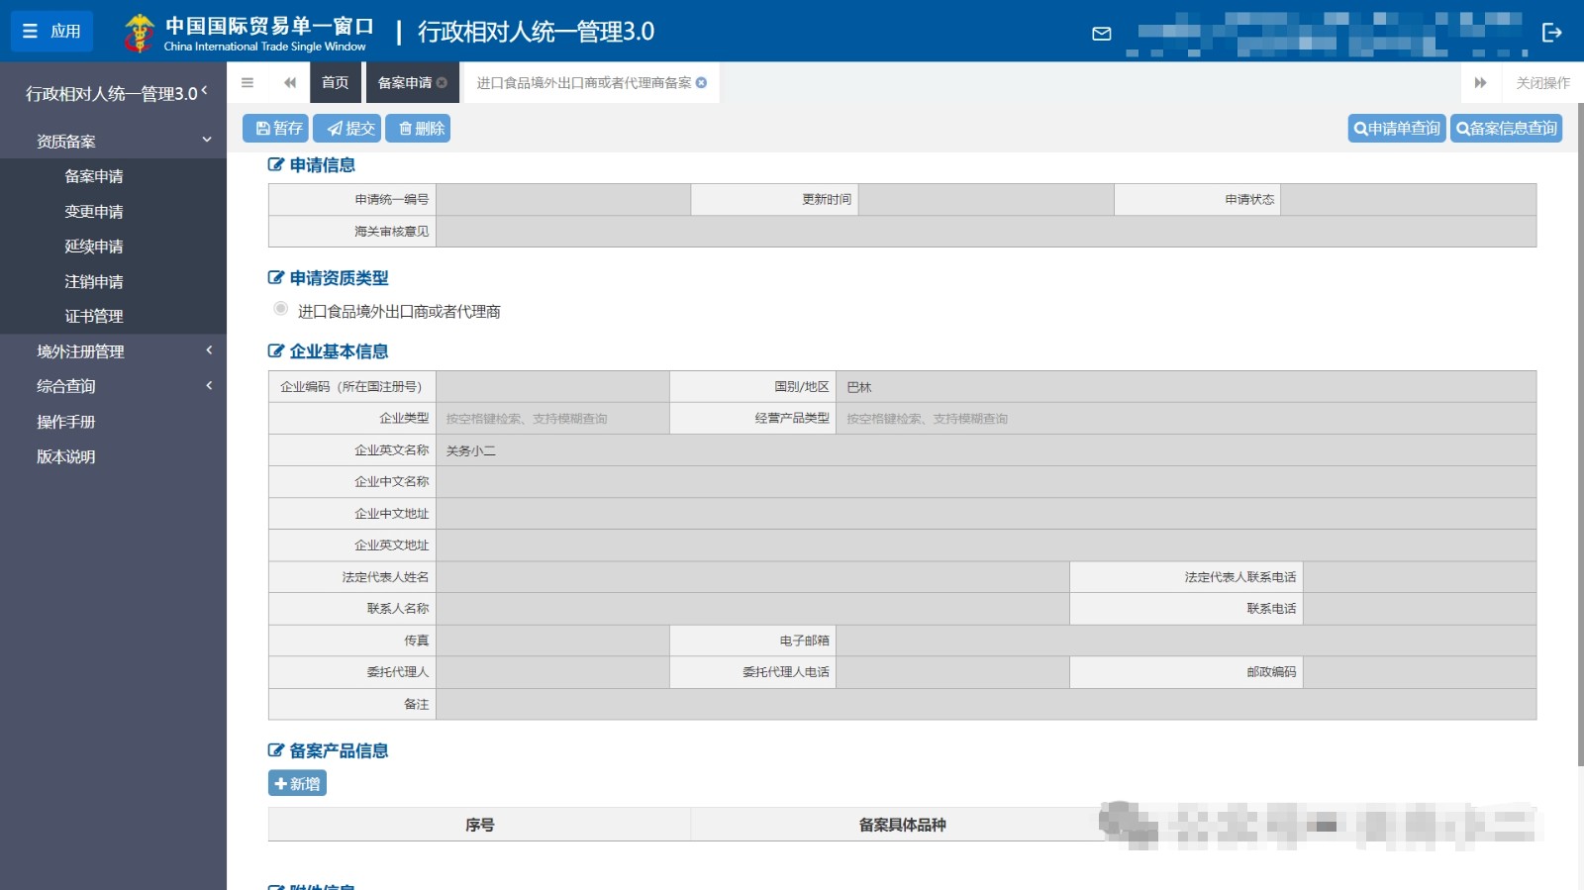1584x890 pixels.
Task: Click 新增 to add a product
Action: (x=297, y=783)
